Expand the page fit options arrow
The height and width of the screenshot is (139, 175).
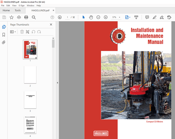(130, 17)
